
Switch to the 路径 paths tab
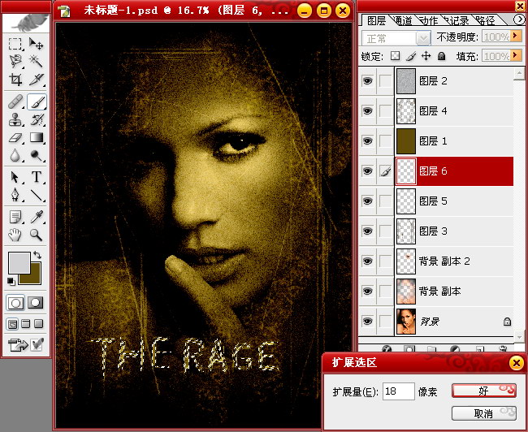pos(487,20)
